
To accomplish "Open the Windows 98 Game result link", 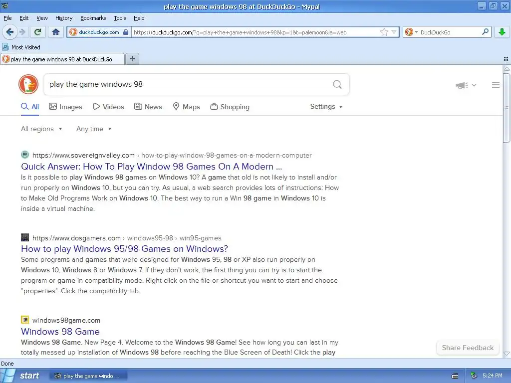I will pyautogui.click(x=60, y=332).
